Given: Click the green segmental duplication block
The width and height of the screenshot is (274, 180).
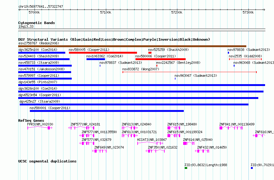Looking at the screenshot, I should [186, 168].
